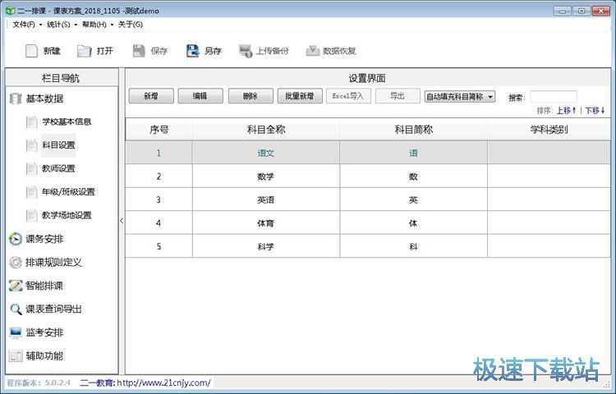Click the 辅助功能 panel icon

pos(16,356)
